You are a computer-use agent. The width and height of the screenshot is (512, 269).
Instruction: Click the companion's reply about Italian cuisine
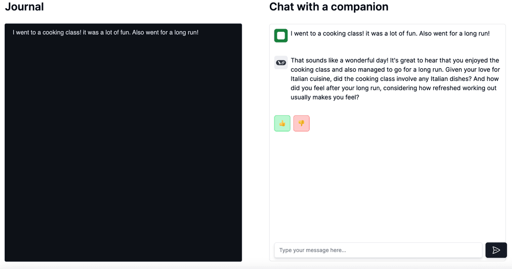tap(395, 79)
